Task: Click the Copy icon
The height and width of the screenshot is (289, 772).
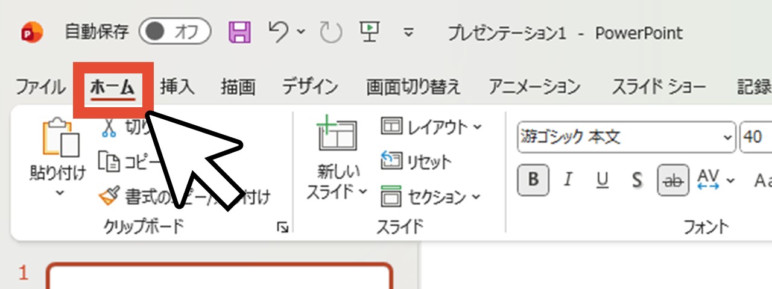Action: 109,161
